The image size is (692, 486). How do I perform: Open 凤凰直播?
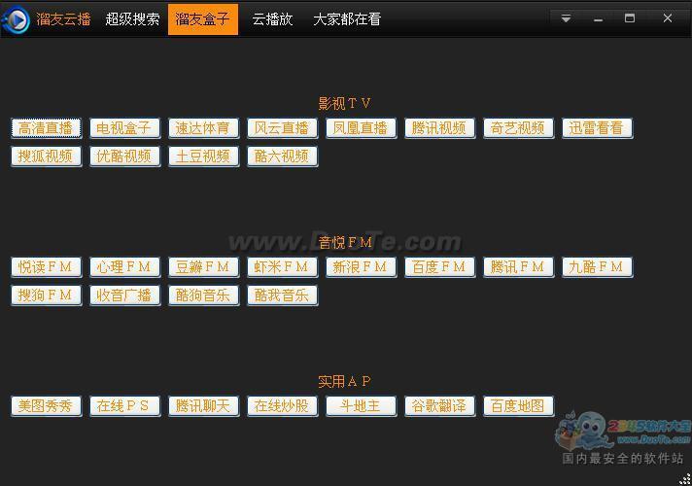point(361,128)
